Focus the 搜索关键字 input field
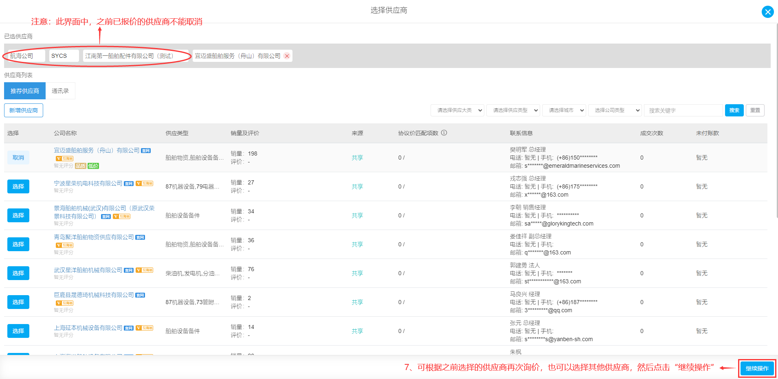The width and height of the screenshot is (778, 379). click(683, 110)
